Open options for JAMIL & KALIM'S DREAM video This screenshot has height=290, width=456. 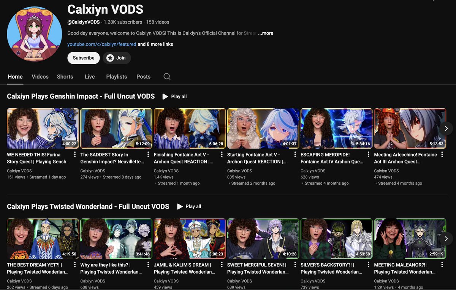point(221,265)
